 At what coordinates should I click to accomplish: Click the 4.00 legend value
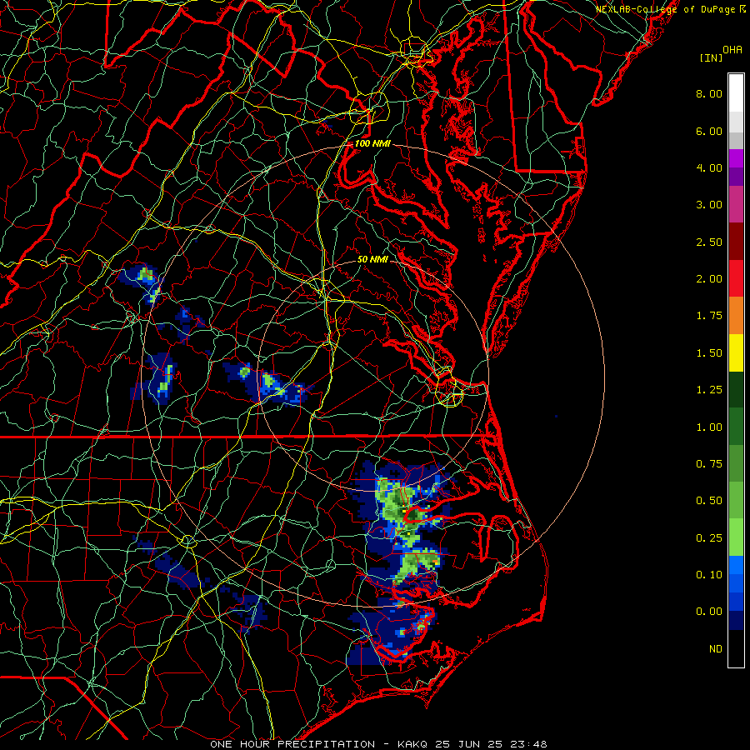tap(709, 167)
